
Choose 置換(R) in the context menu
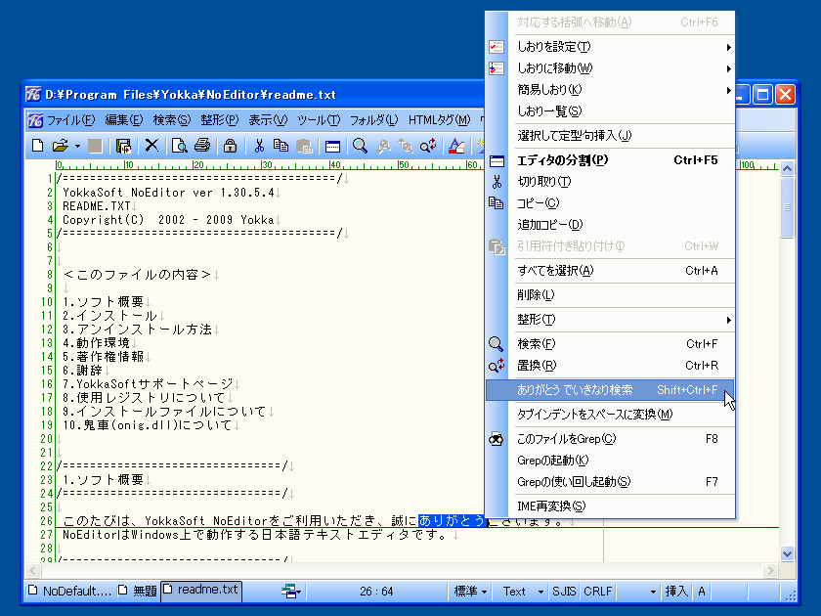pyautogui.click(x=611, y=365)
